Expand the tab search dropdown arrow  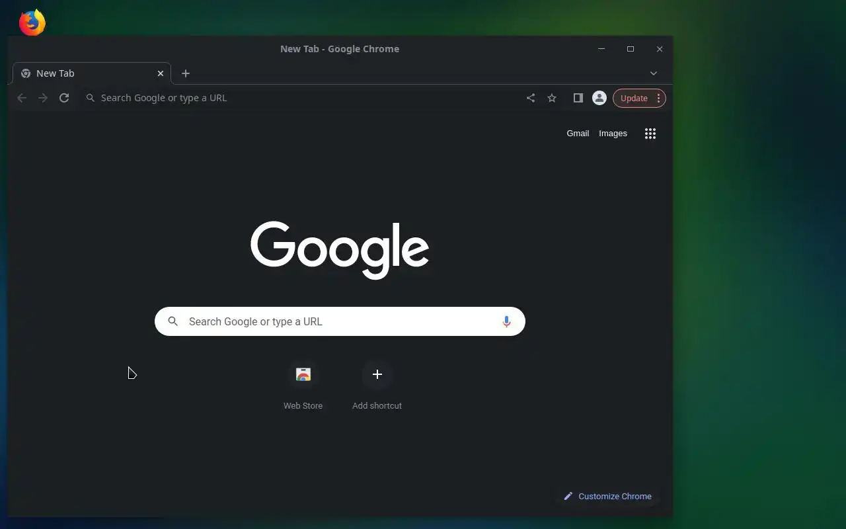click(x=654, y=73)
